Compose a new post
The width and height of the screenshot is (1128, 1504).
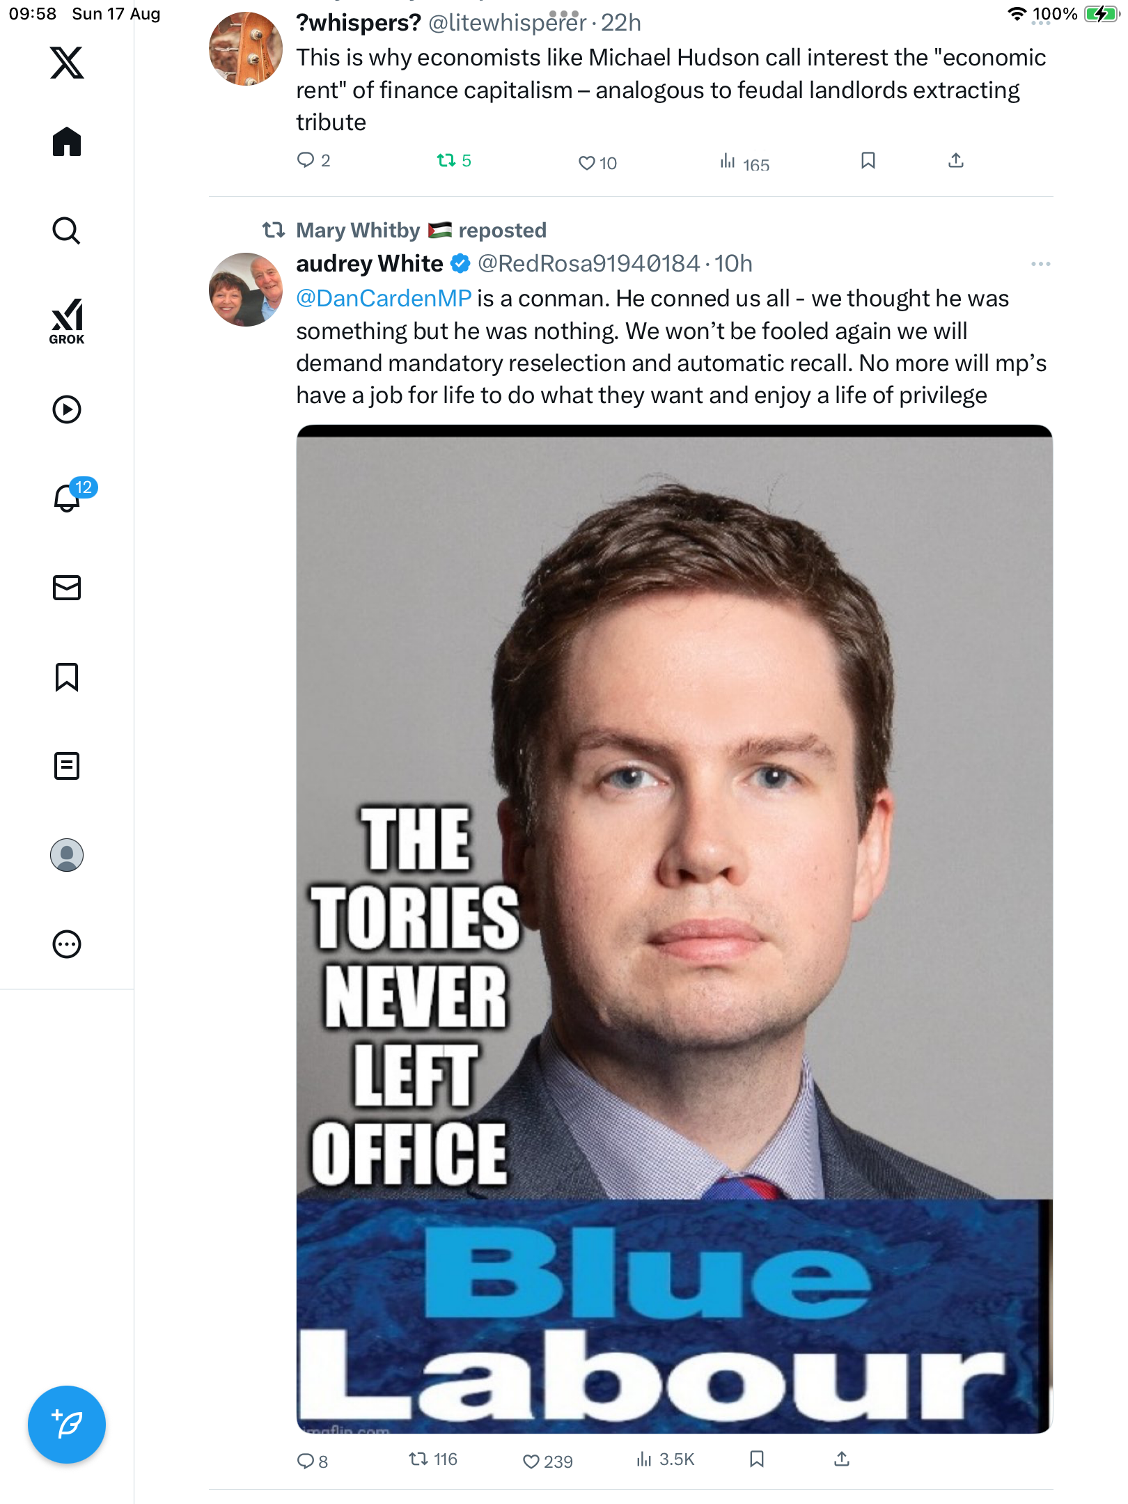click(67, 1425)
